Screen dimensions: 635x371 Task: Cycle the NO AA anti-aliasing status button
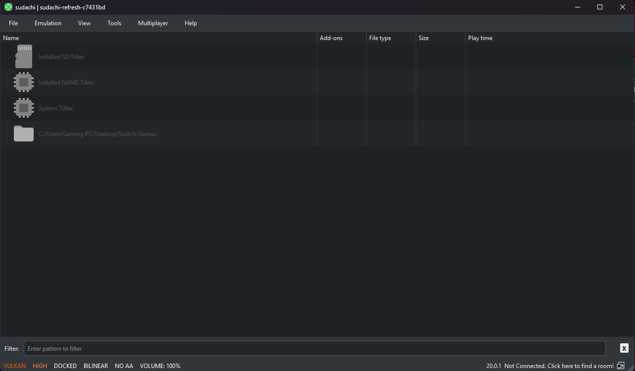(124, 366)
